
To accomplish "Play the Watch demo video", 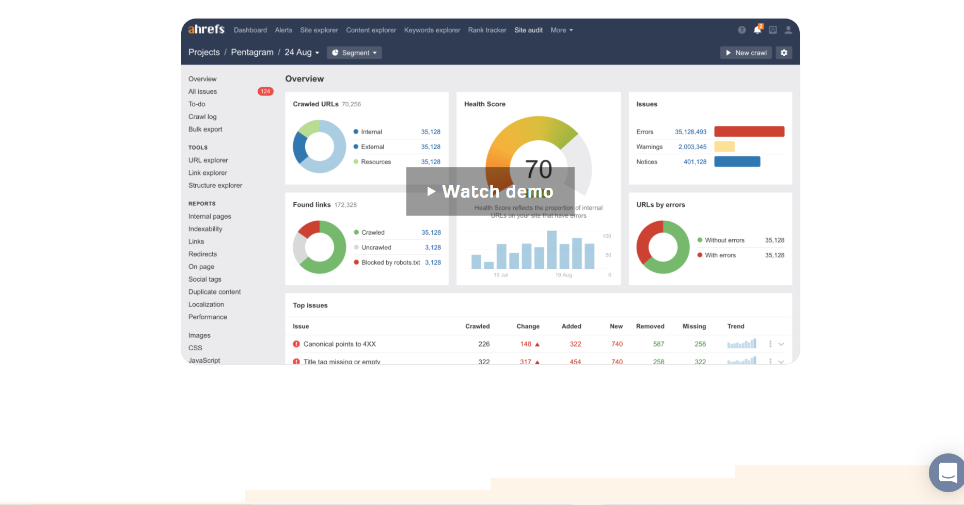I will point(490,191).
